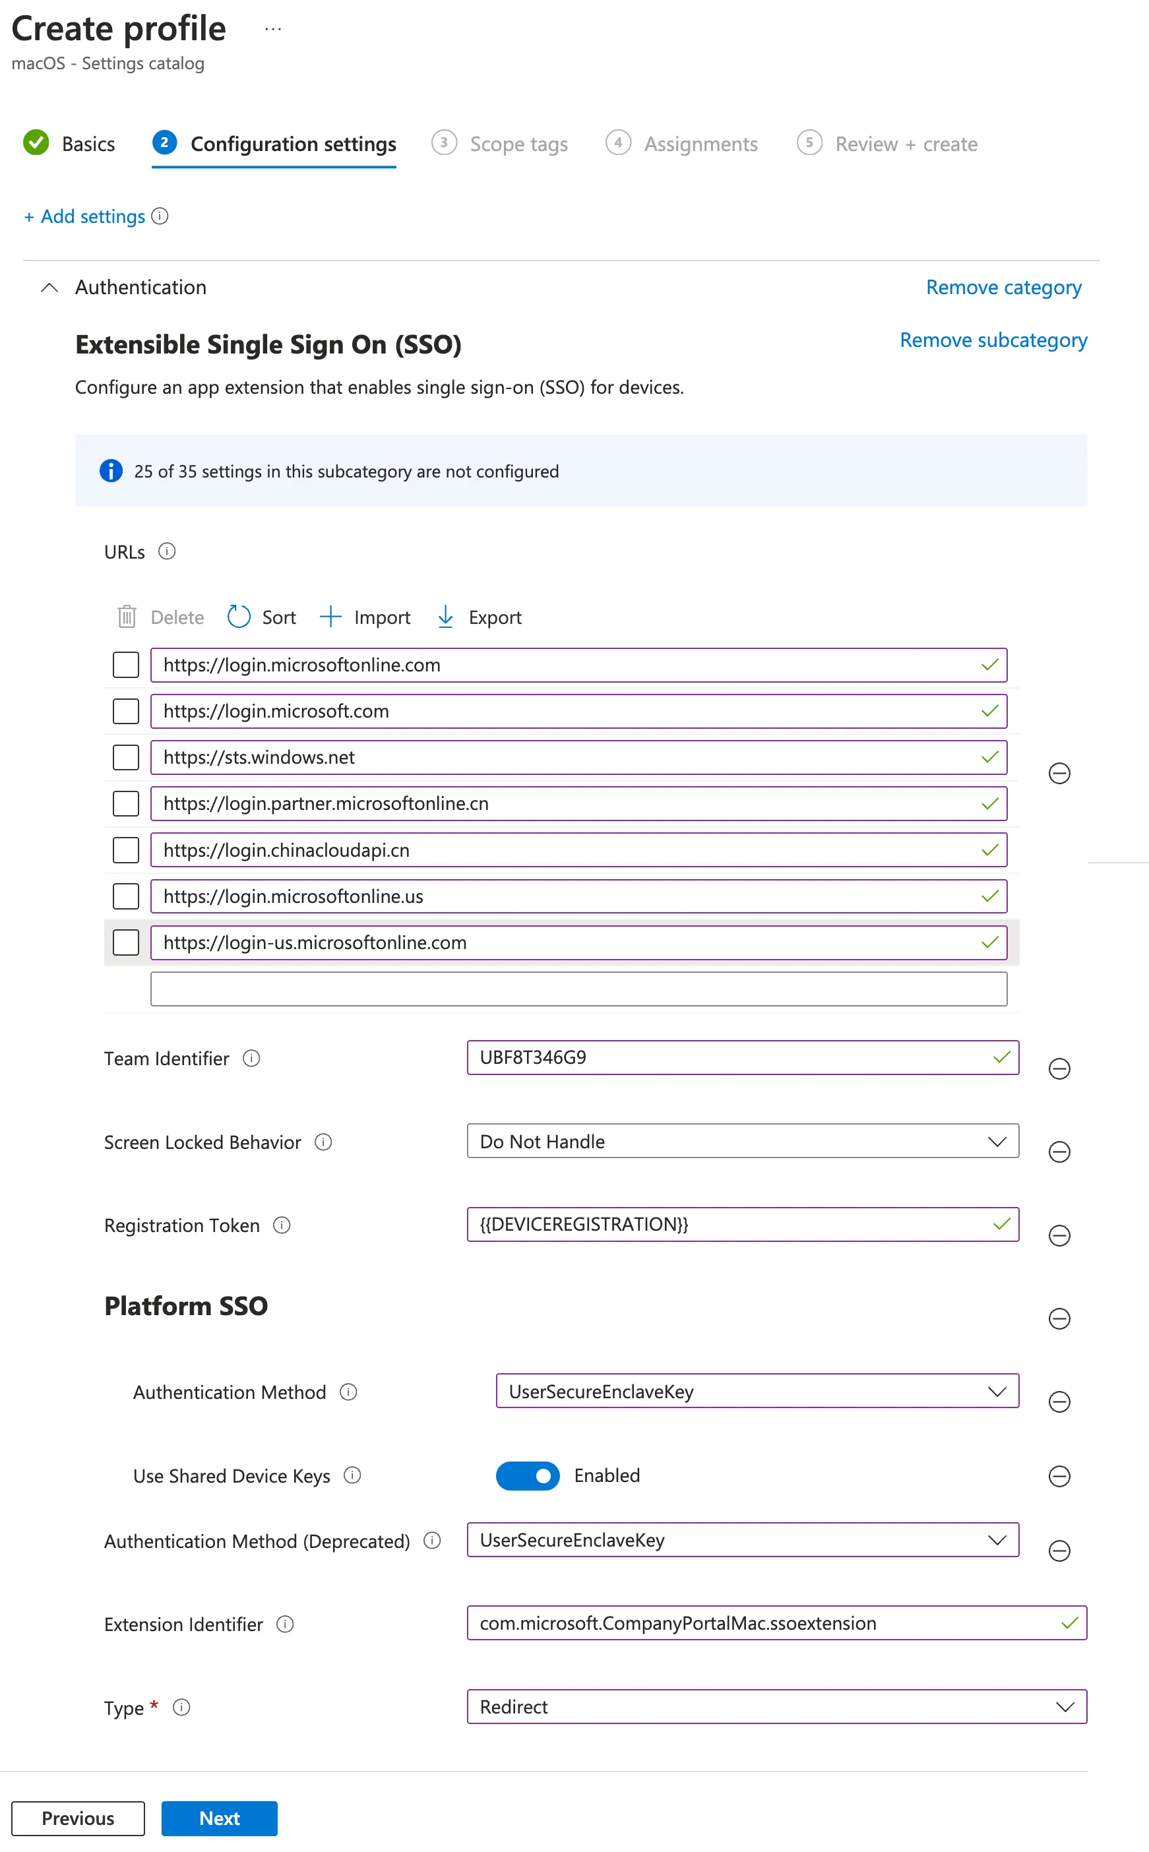This screenshot has width=1149, height=1852.
Task: Open the Review + create step
Action: [887, 144]
